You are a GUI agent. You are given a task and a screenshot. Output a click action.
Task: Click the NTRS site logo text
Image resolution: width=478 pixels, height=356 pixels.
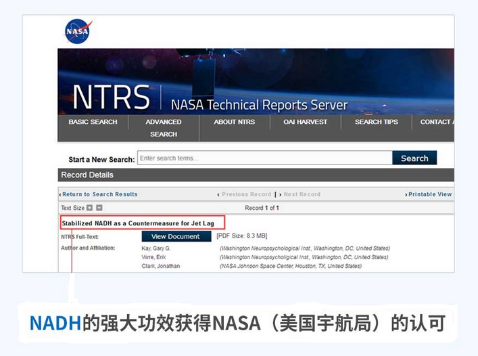(111, 97)
